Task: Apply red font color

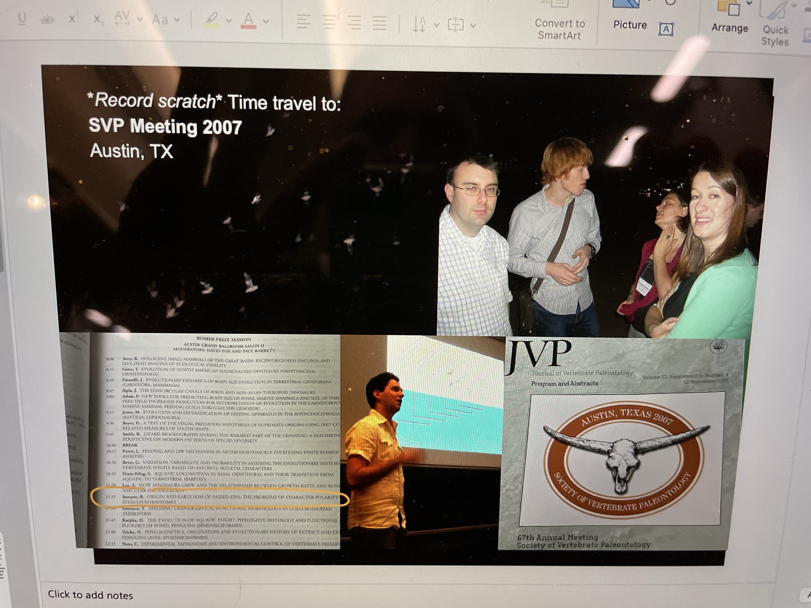Action: tap(249, 20)
